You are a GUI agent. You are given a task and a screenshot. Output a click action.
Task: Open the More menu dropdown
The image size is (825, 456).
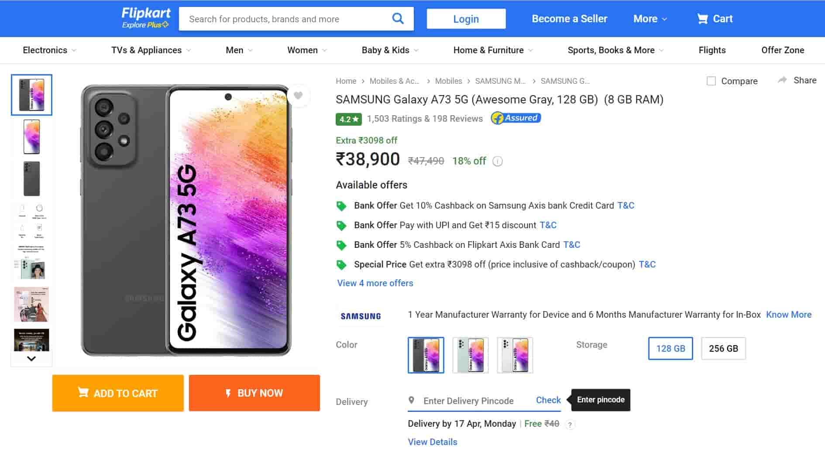(650, 19)
